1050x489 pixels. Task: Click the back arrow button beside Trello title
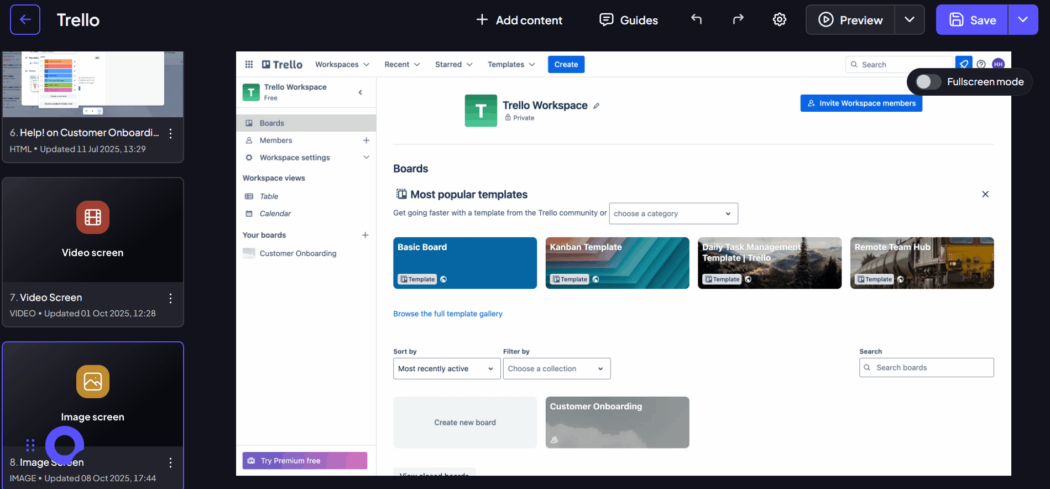pos(25,20)
